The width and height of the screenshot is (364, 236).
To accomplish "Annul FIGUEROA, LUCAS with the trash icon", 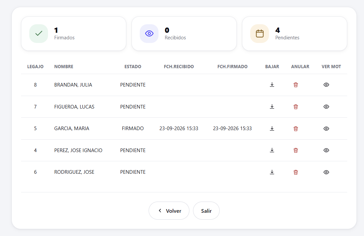I will point(296,107).
